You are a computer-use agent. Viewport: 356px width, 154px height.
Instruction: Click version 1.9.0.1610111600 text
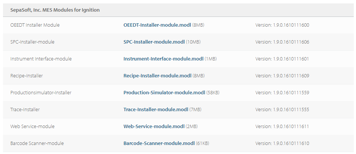(x=282, y=25)
